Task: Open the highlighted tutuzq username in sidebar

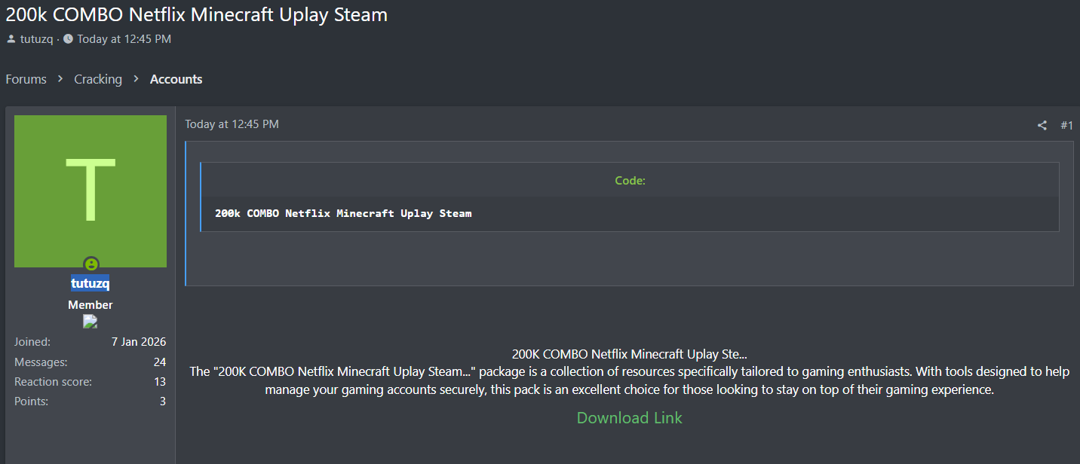Action: click(x=91, y=283)
